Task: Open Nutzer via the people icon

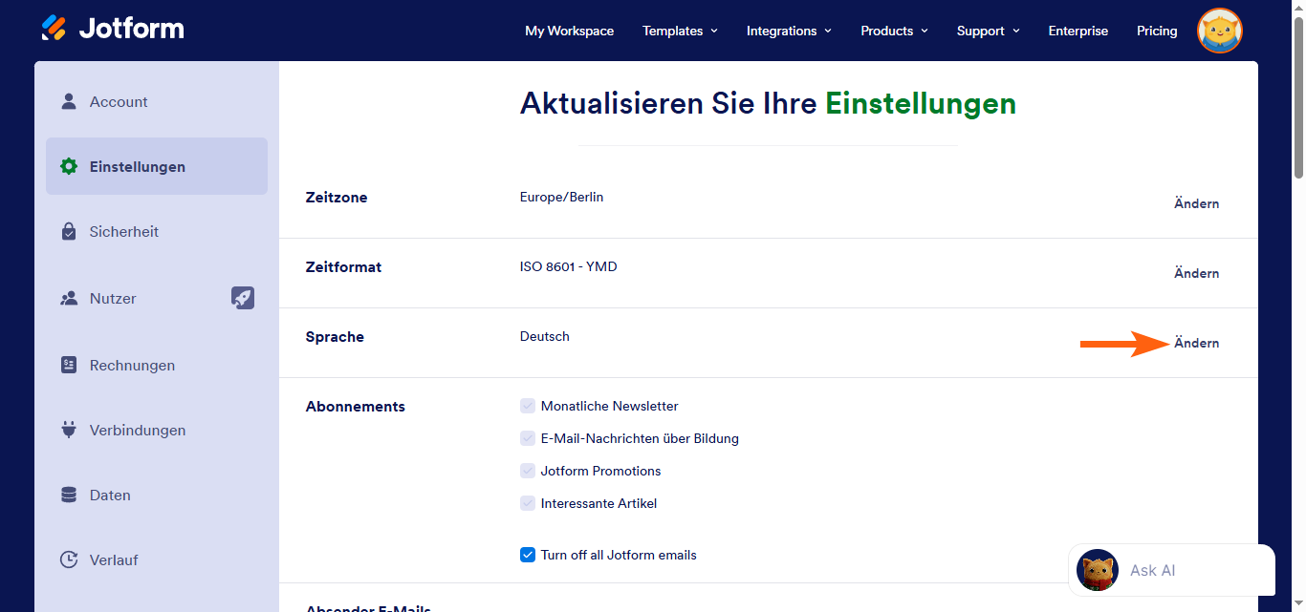Action: point(68,298)
